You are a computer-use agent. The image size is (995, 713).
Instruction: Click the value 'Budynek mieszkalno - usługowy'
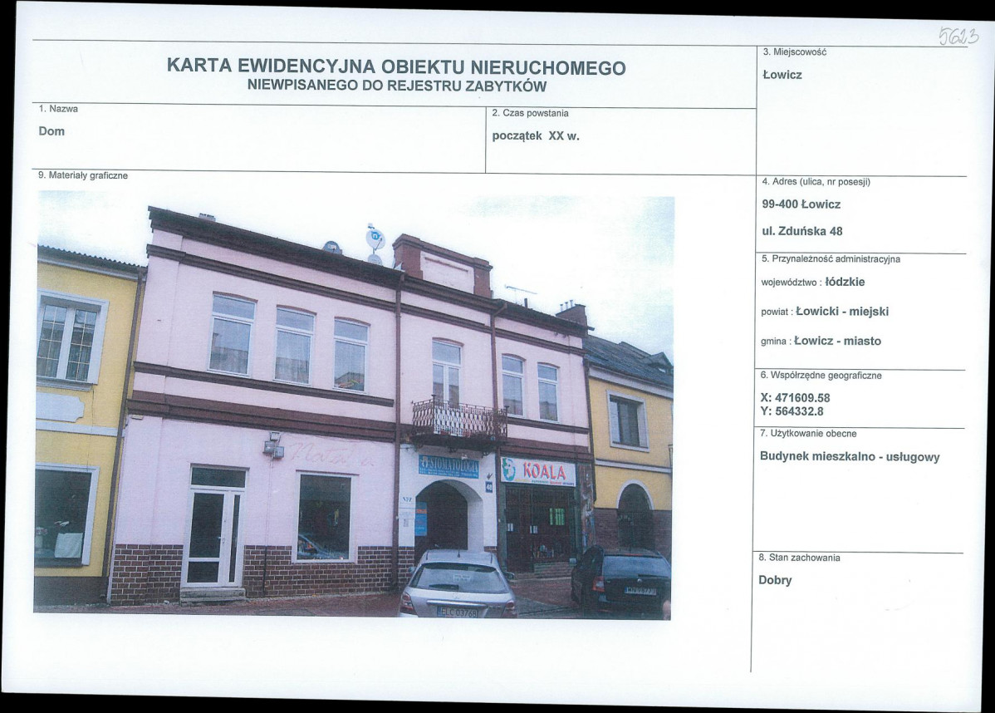pyautogui.click(x=850, y=457)
